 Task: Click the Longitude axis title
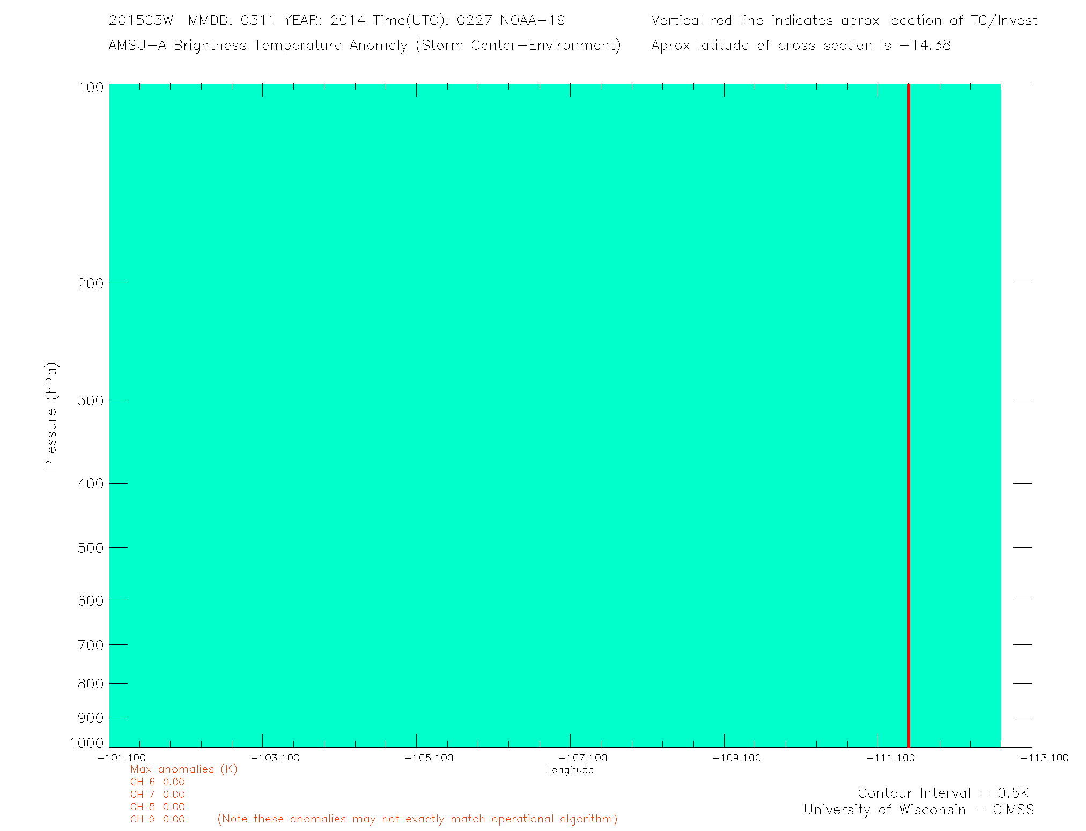tap(570, 770)
